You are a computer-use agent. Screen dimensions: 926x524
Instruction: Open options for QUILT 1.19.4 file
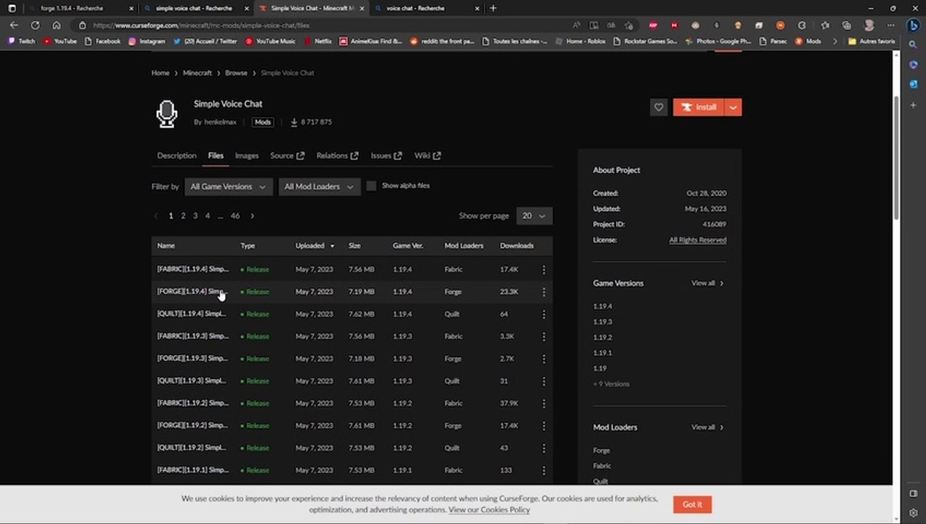pyautogui.click(x=544, y=314)
